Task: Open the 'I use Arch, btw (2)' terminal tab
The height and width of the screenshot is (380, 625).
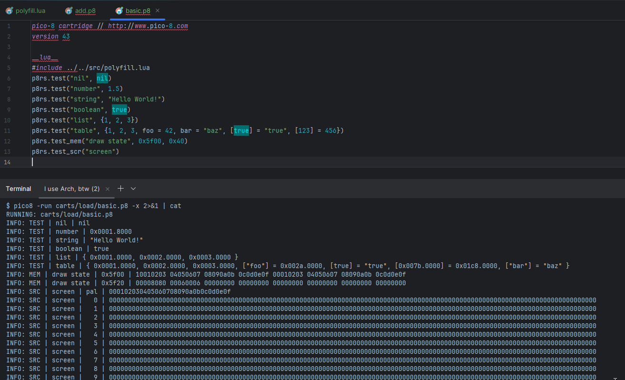Action: (x=72, y=189)
